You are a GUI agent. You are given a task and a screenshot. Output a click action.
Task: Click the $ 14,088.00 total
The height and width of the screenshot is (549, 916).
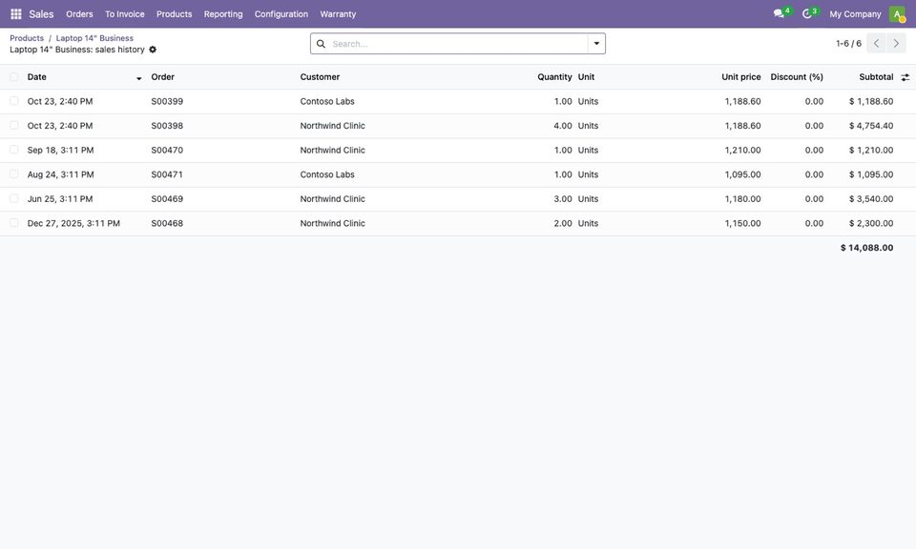866,248
